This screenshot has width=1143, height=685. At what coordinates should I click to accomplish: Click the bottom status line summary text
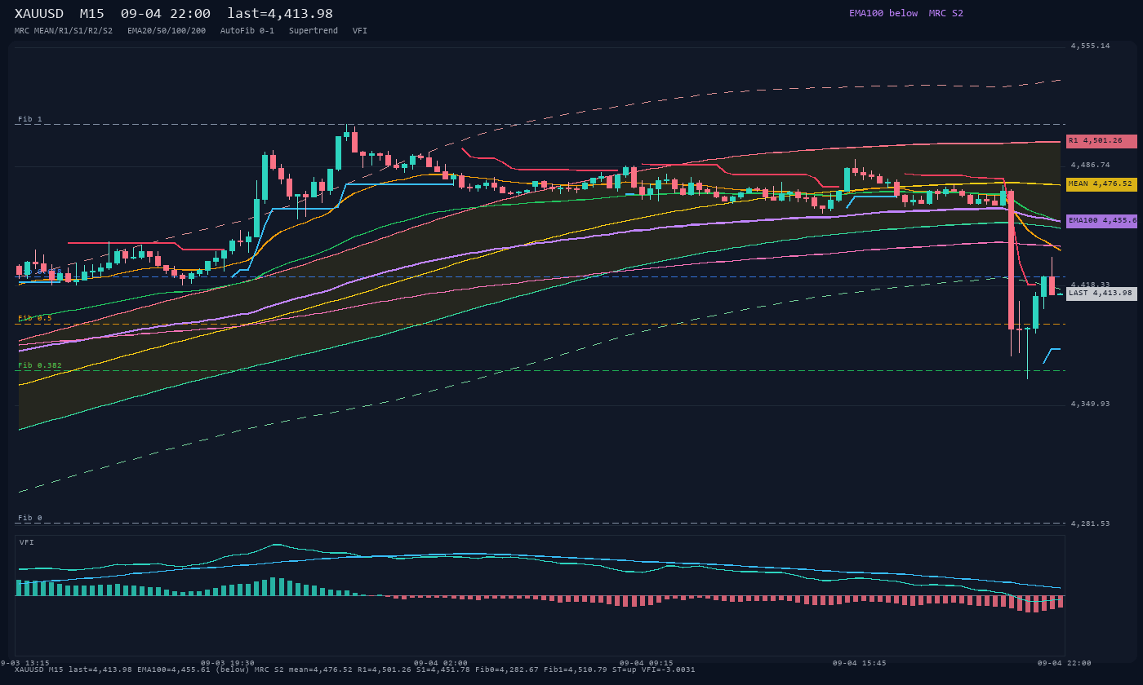(x=355, y=670)
